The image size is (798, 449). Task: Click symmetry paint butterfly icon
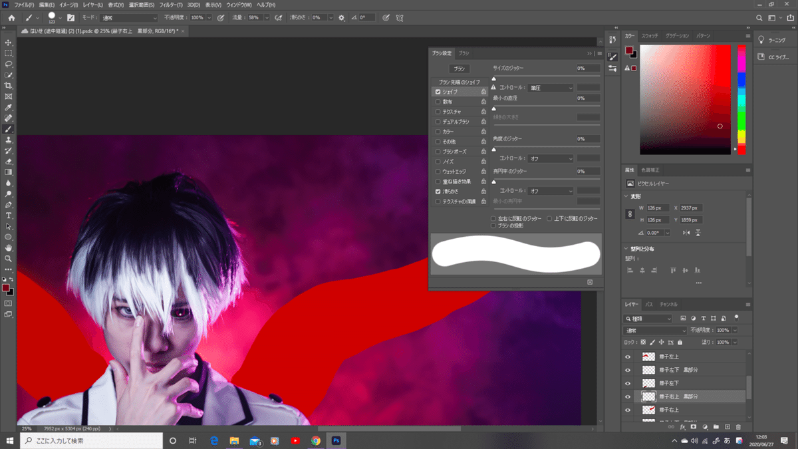click(x=400, y=17)
